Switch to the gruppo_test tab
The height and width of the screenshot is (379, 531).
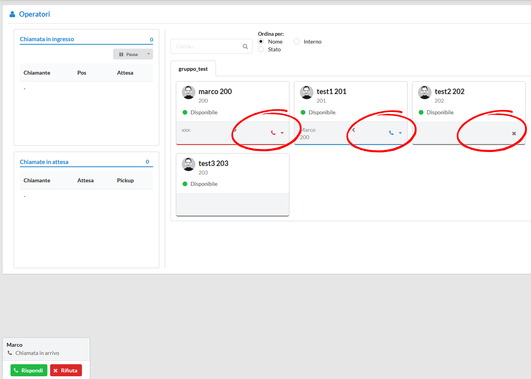193,69
